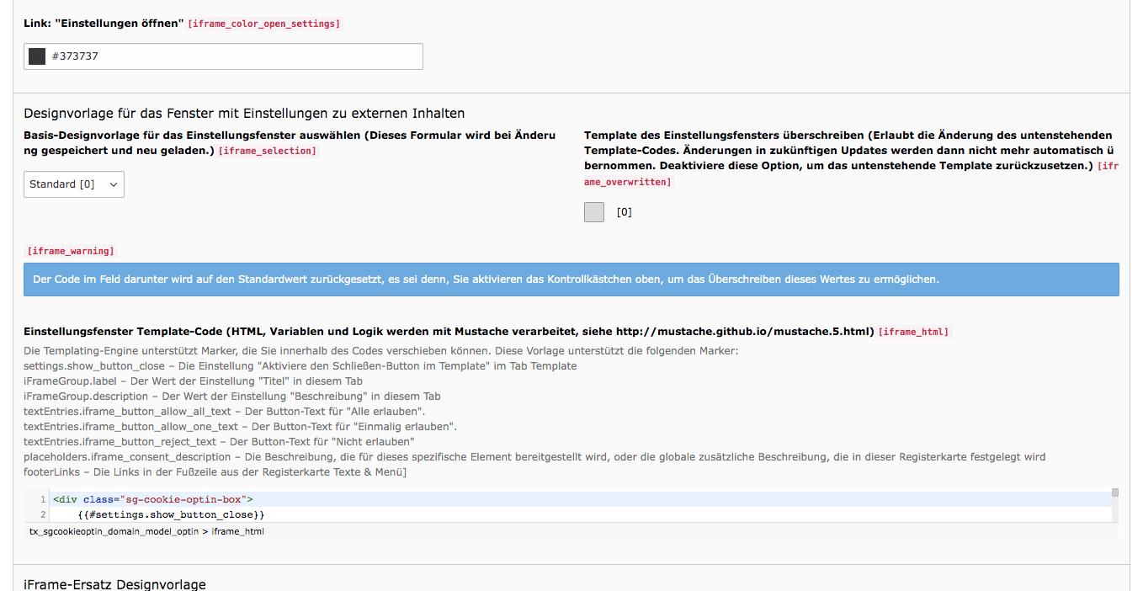Click line number 2 in the editor gutter

point(42,514)
